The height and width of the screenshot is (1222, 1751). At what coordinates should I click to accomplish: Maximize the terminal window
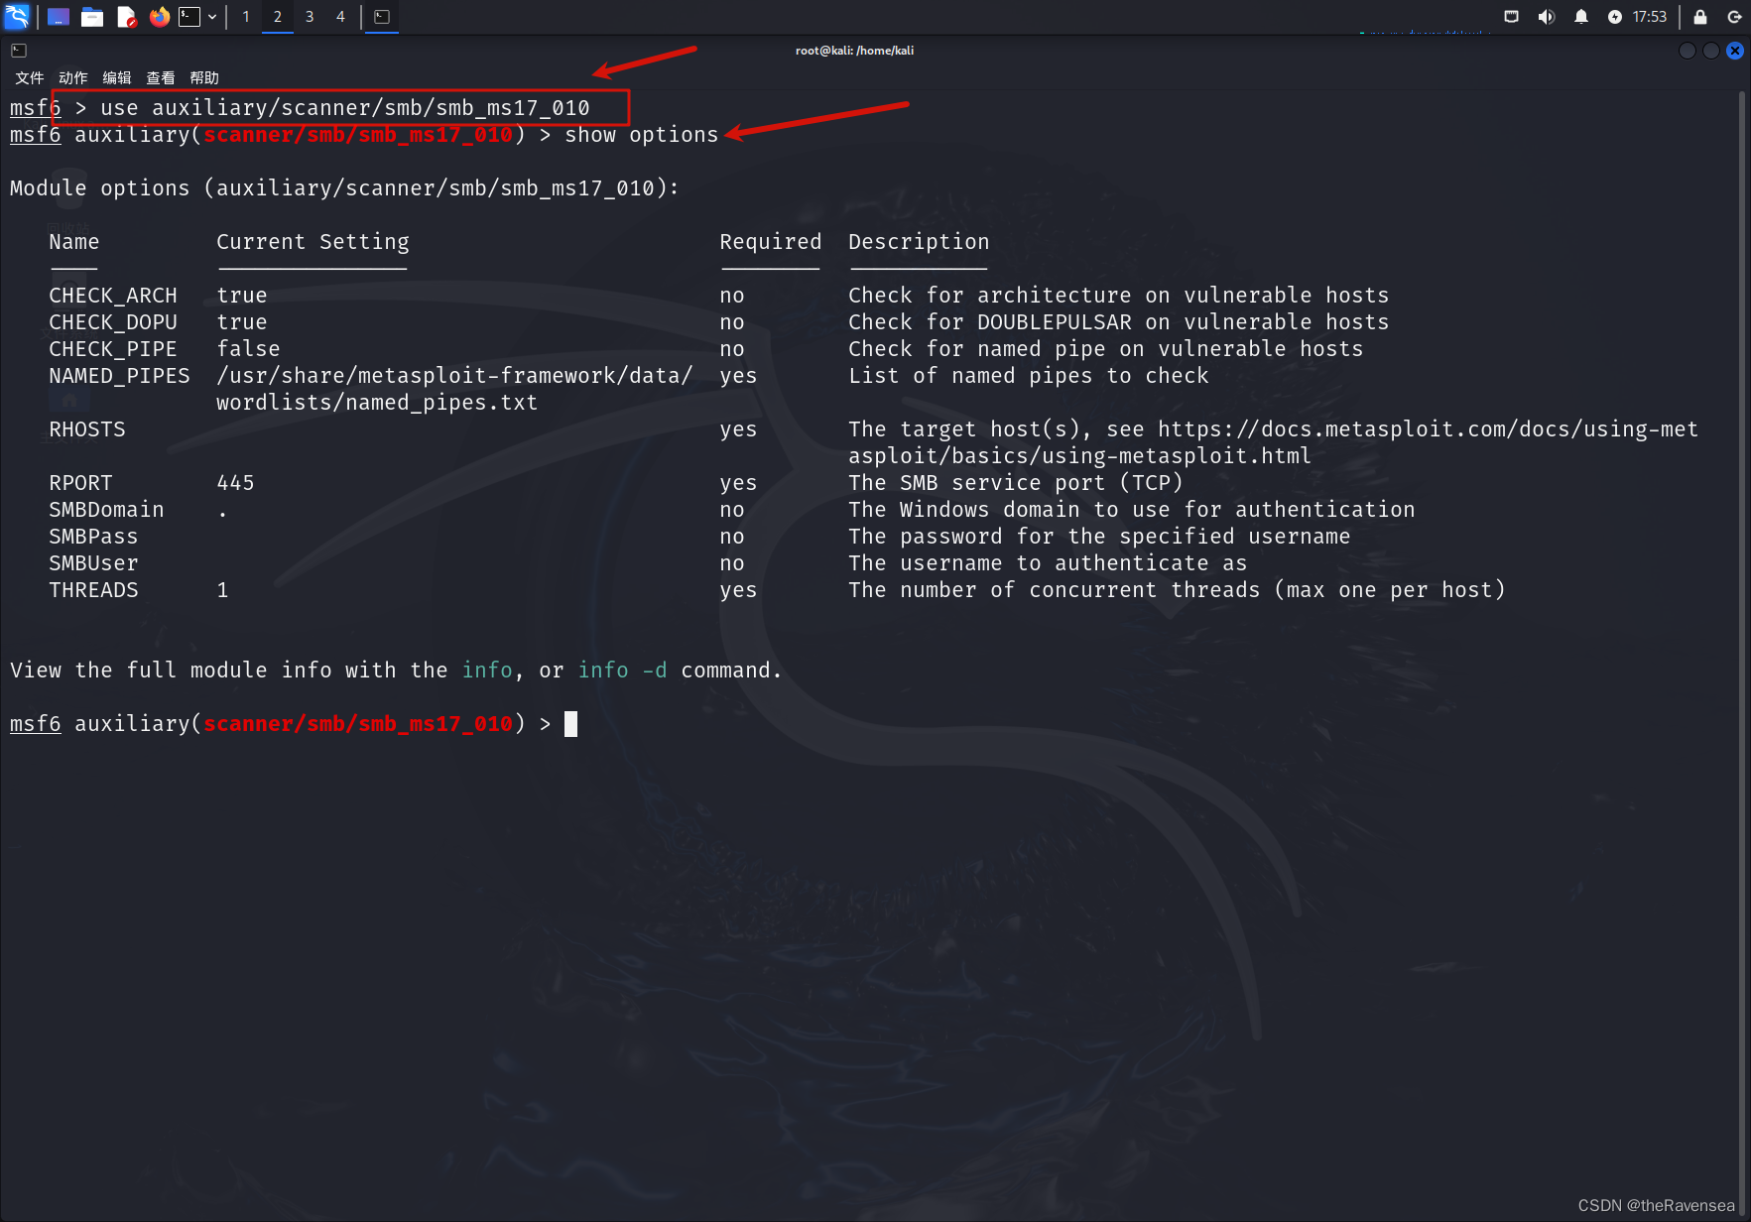tap(1710, 51)
